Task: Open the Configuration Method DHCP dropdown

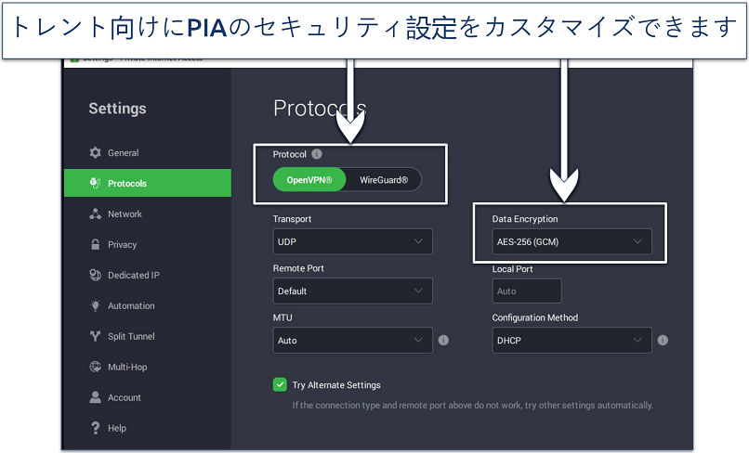Action: 572,341
